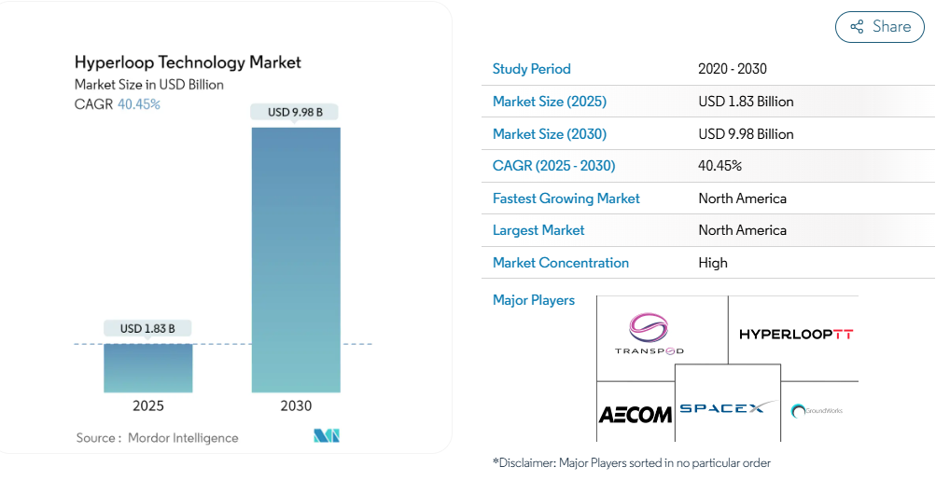Click the TransPod logo
The height and width of the screenshot is (494, 936).
point(650,334)
